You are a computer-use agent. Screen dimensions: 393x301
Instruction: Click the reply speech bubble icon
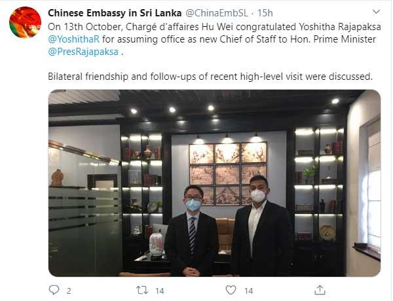(x=54, y=290)
